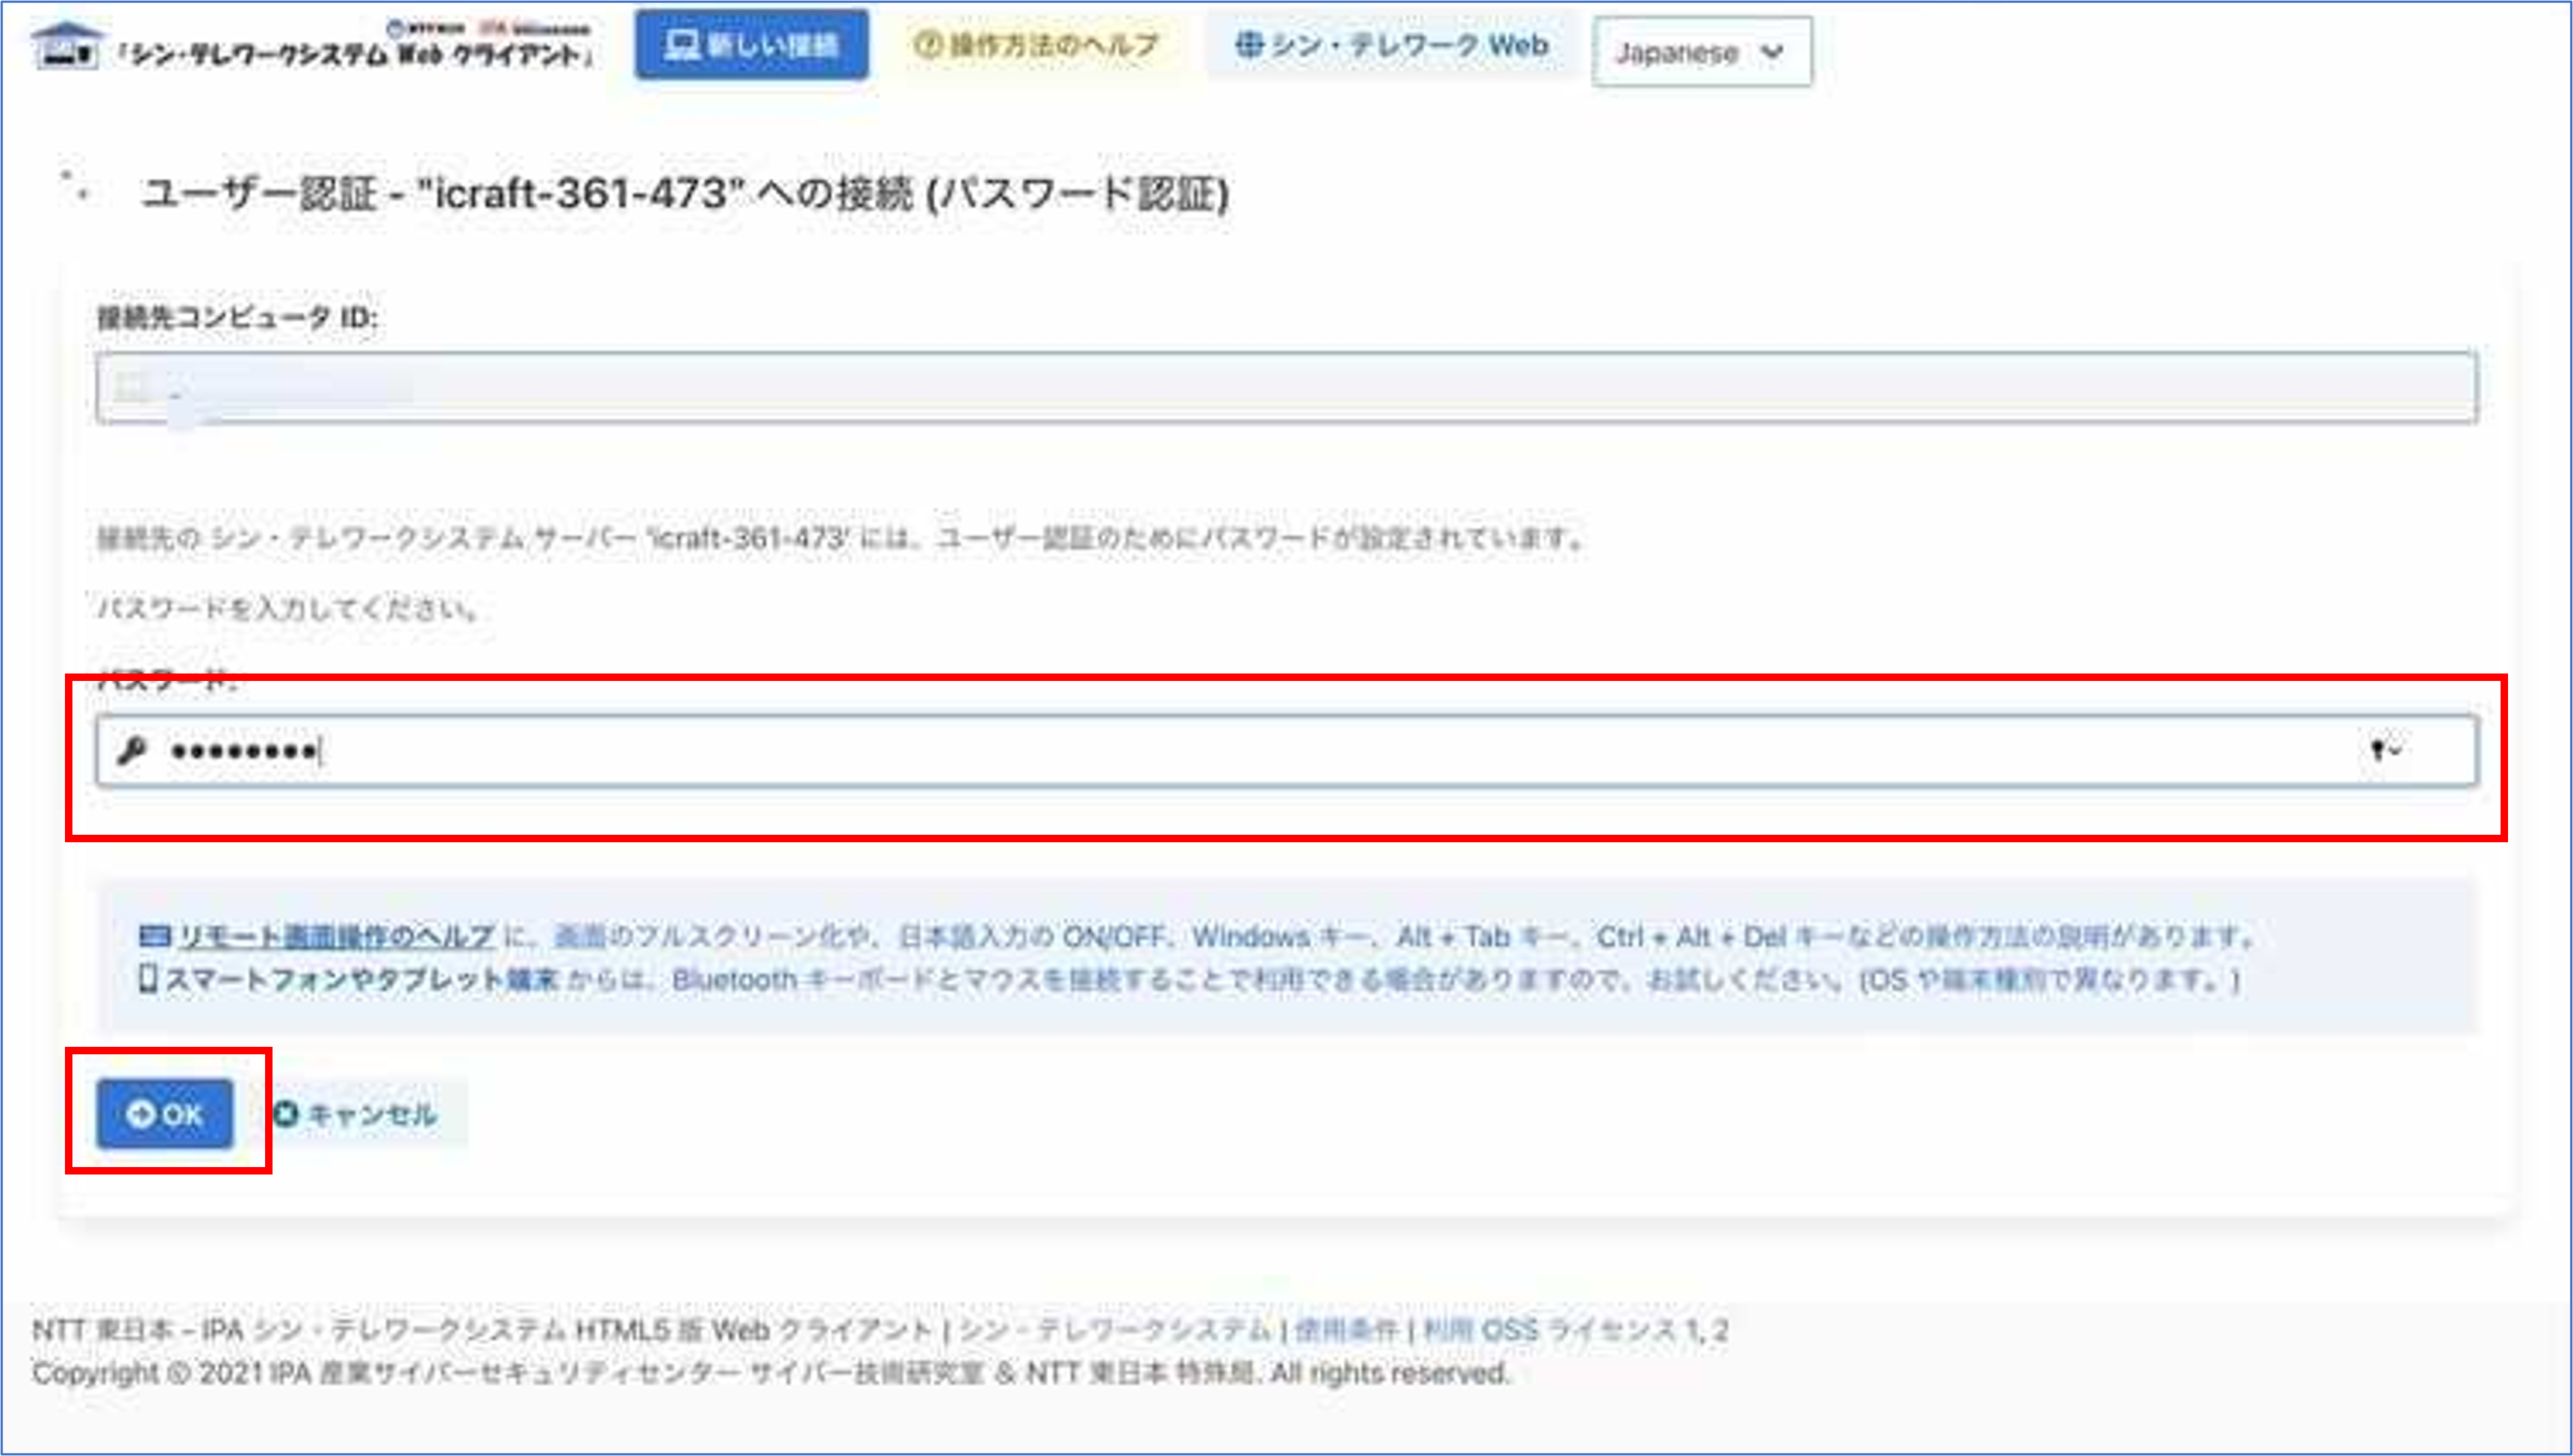The height and width of the screenshot is (1456, 2573).
Task: Click the 接続先コンピュータ ID field
Action: tap(1287, 387)
